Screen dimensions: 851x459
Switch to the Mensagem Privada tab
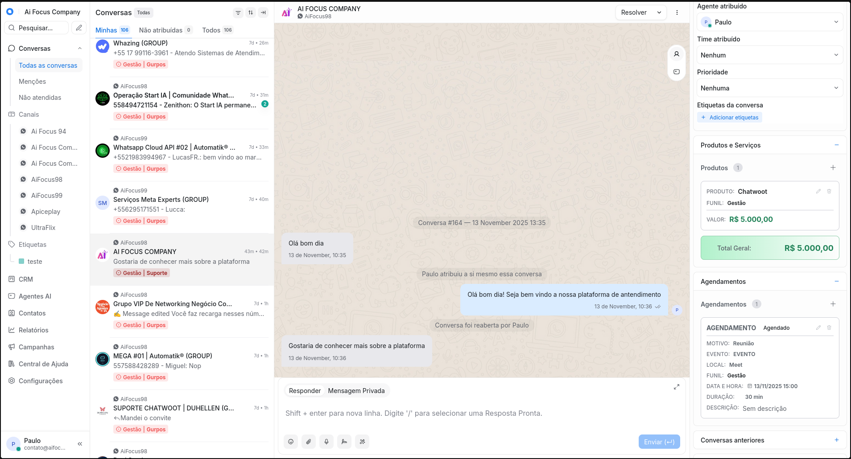(x=356, y=390)
